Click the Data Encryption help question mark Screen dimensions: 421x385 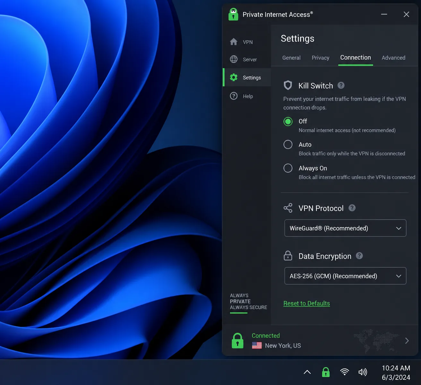click(359, 256)
